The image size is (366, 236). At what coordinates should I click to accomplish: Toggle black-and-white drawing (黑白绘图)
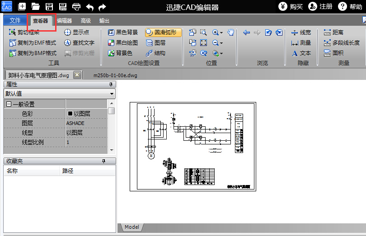click(123, 43)
